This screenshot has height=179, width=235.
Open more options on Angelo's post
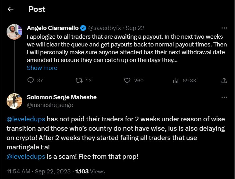tap(224, 28)
